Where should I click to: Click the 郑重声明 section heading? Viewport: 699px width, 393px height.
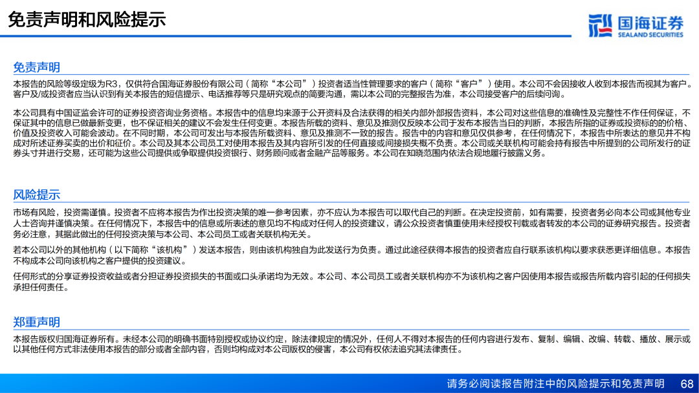click(36, 322)
